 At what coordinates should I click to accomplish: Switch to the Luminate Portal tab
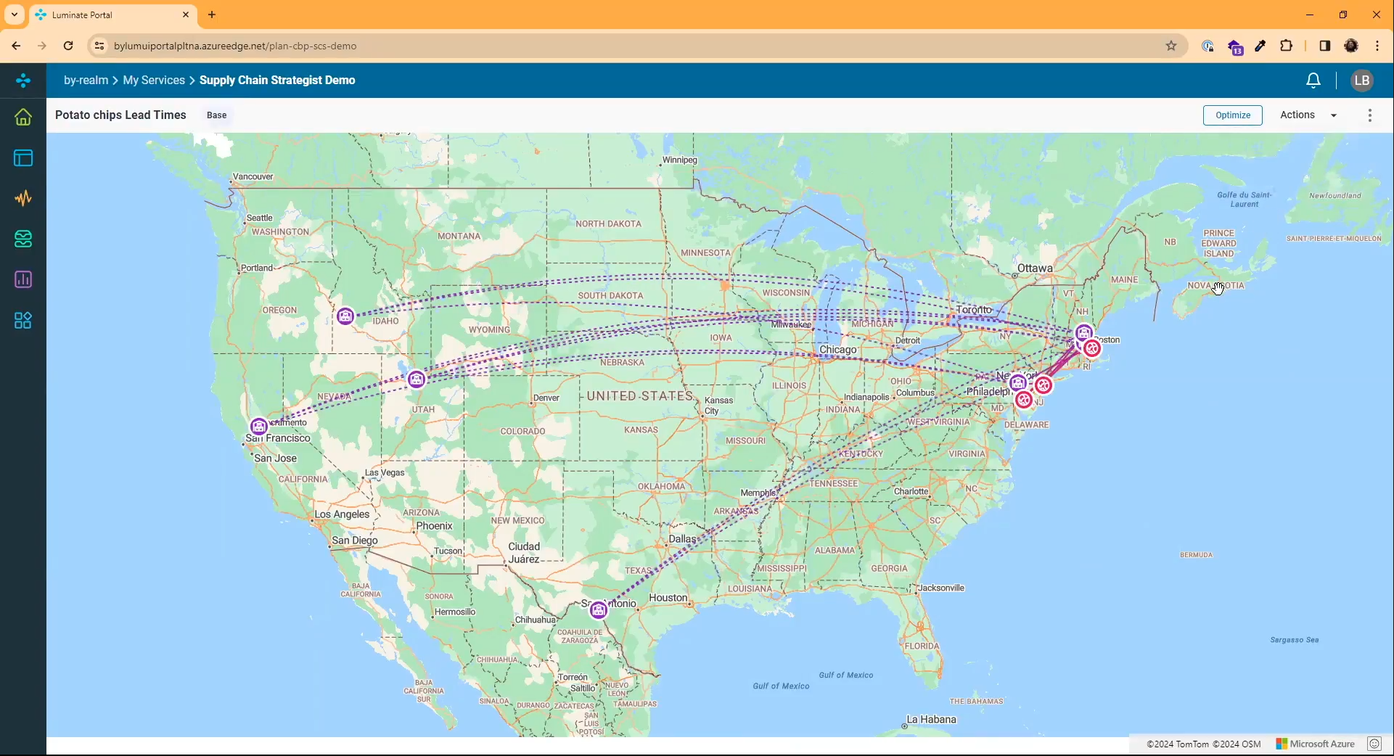point(109,15)
